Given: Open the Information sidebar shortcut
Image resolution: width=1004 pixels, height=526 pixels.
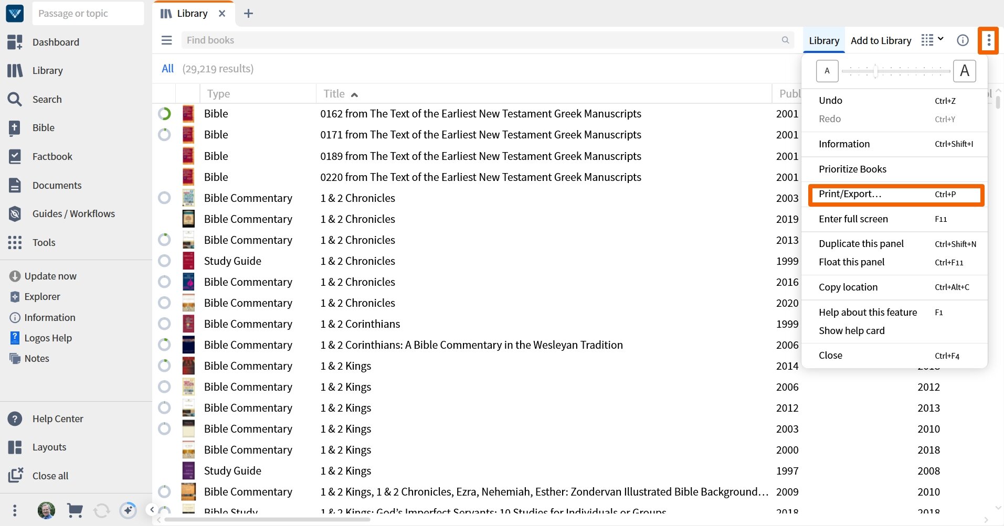Looking at the screenshot, I should click(43, 317).
